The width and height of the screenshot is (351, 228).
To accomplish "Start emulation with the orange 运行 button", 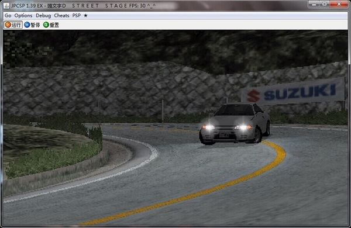I will click(x=13, y=25).
